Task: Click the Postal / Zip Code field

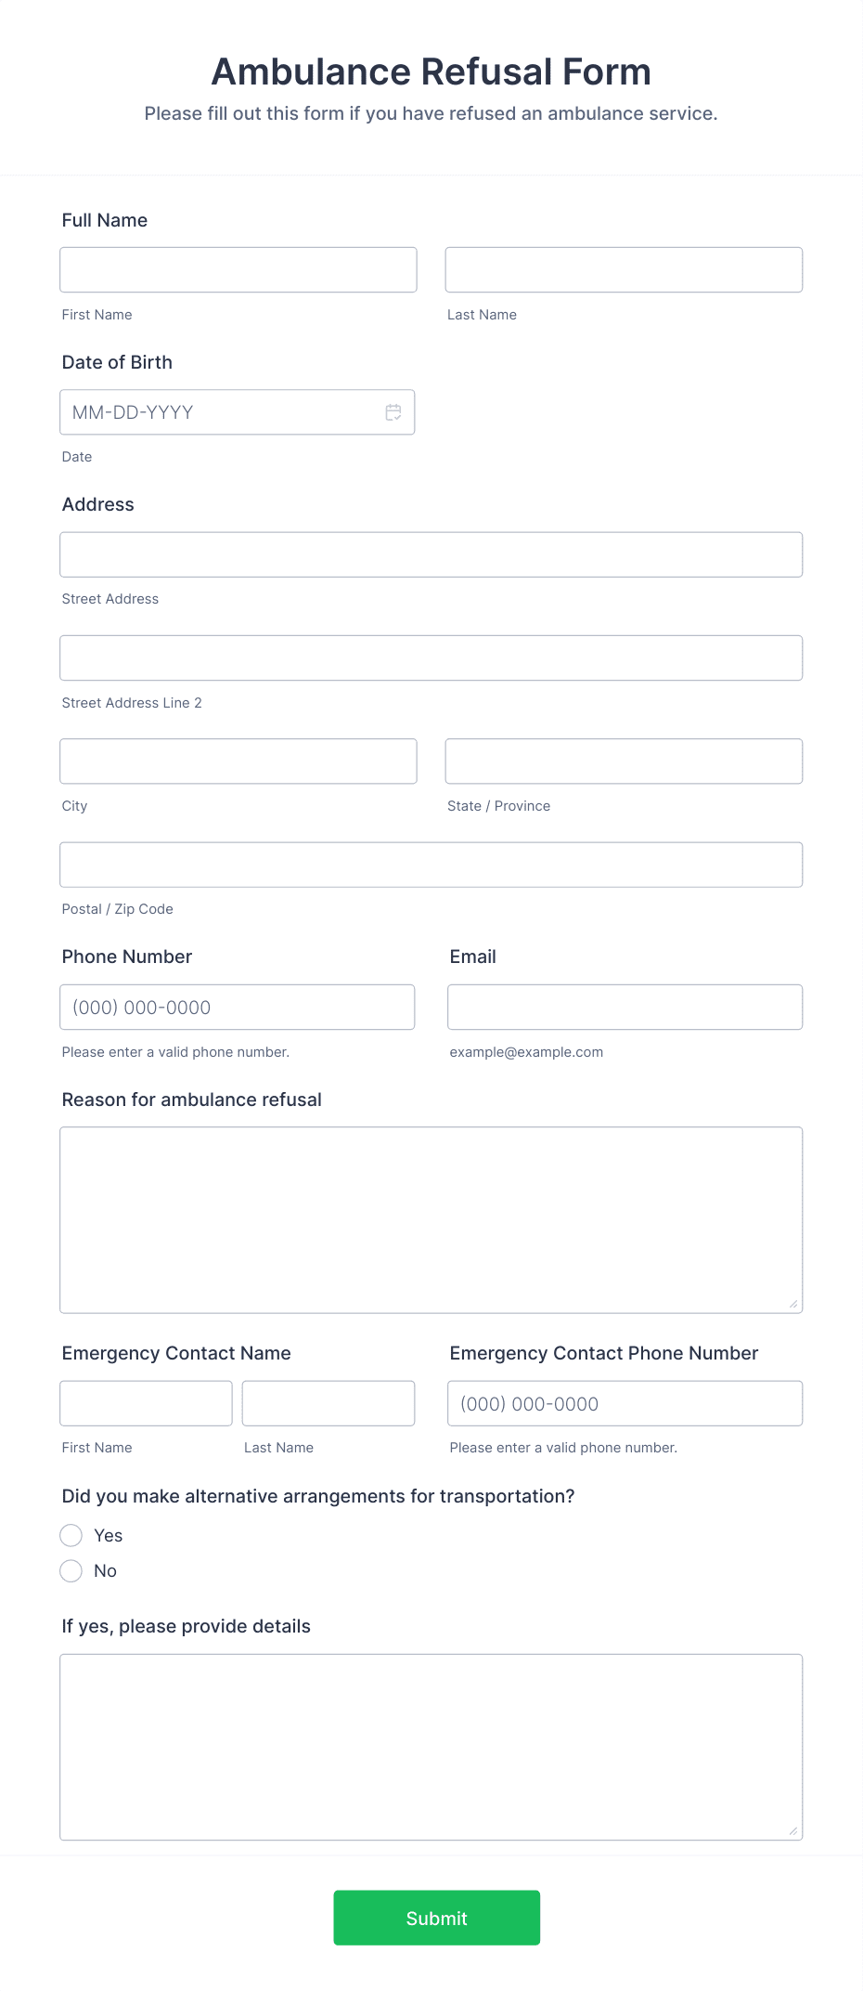Action: (431, 864)
